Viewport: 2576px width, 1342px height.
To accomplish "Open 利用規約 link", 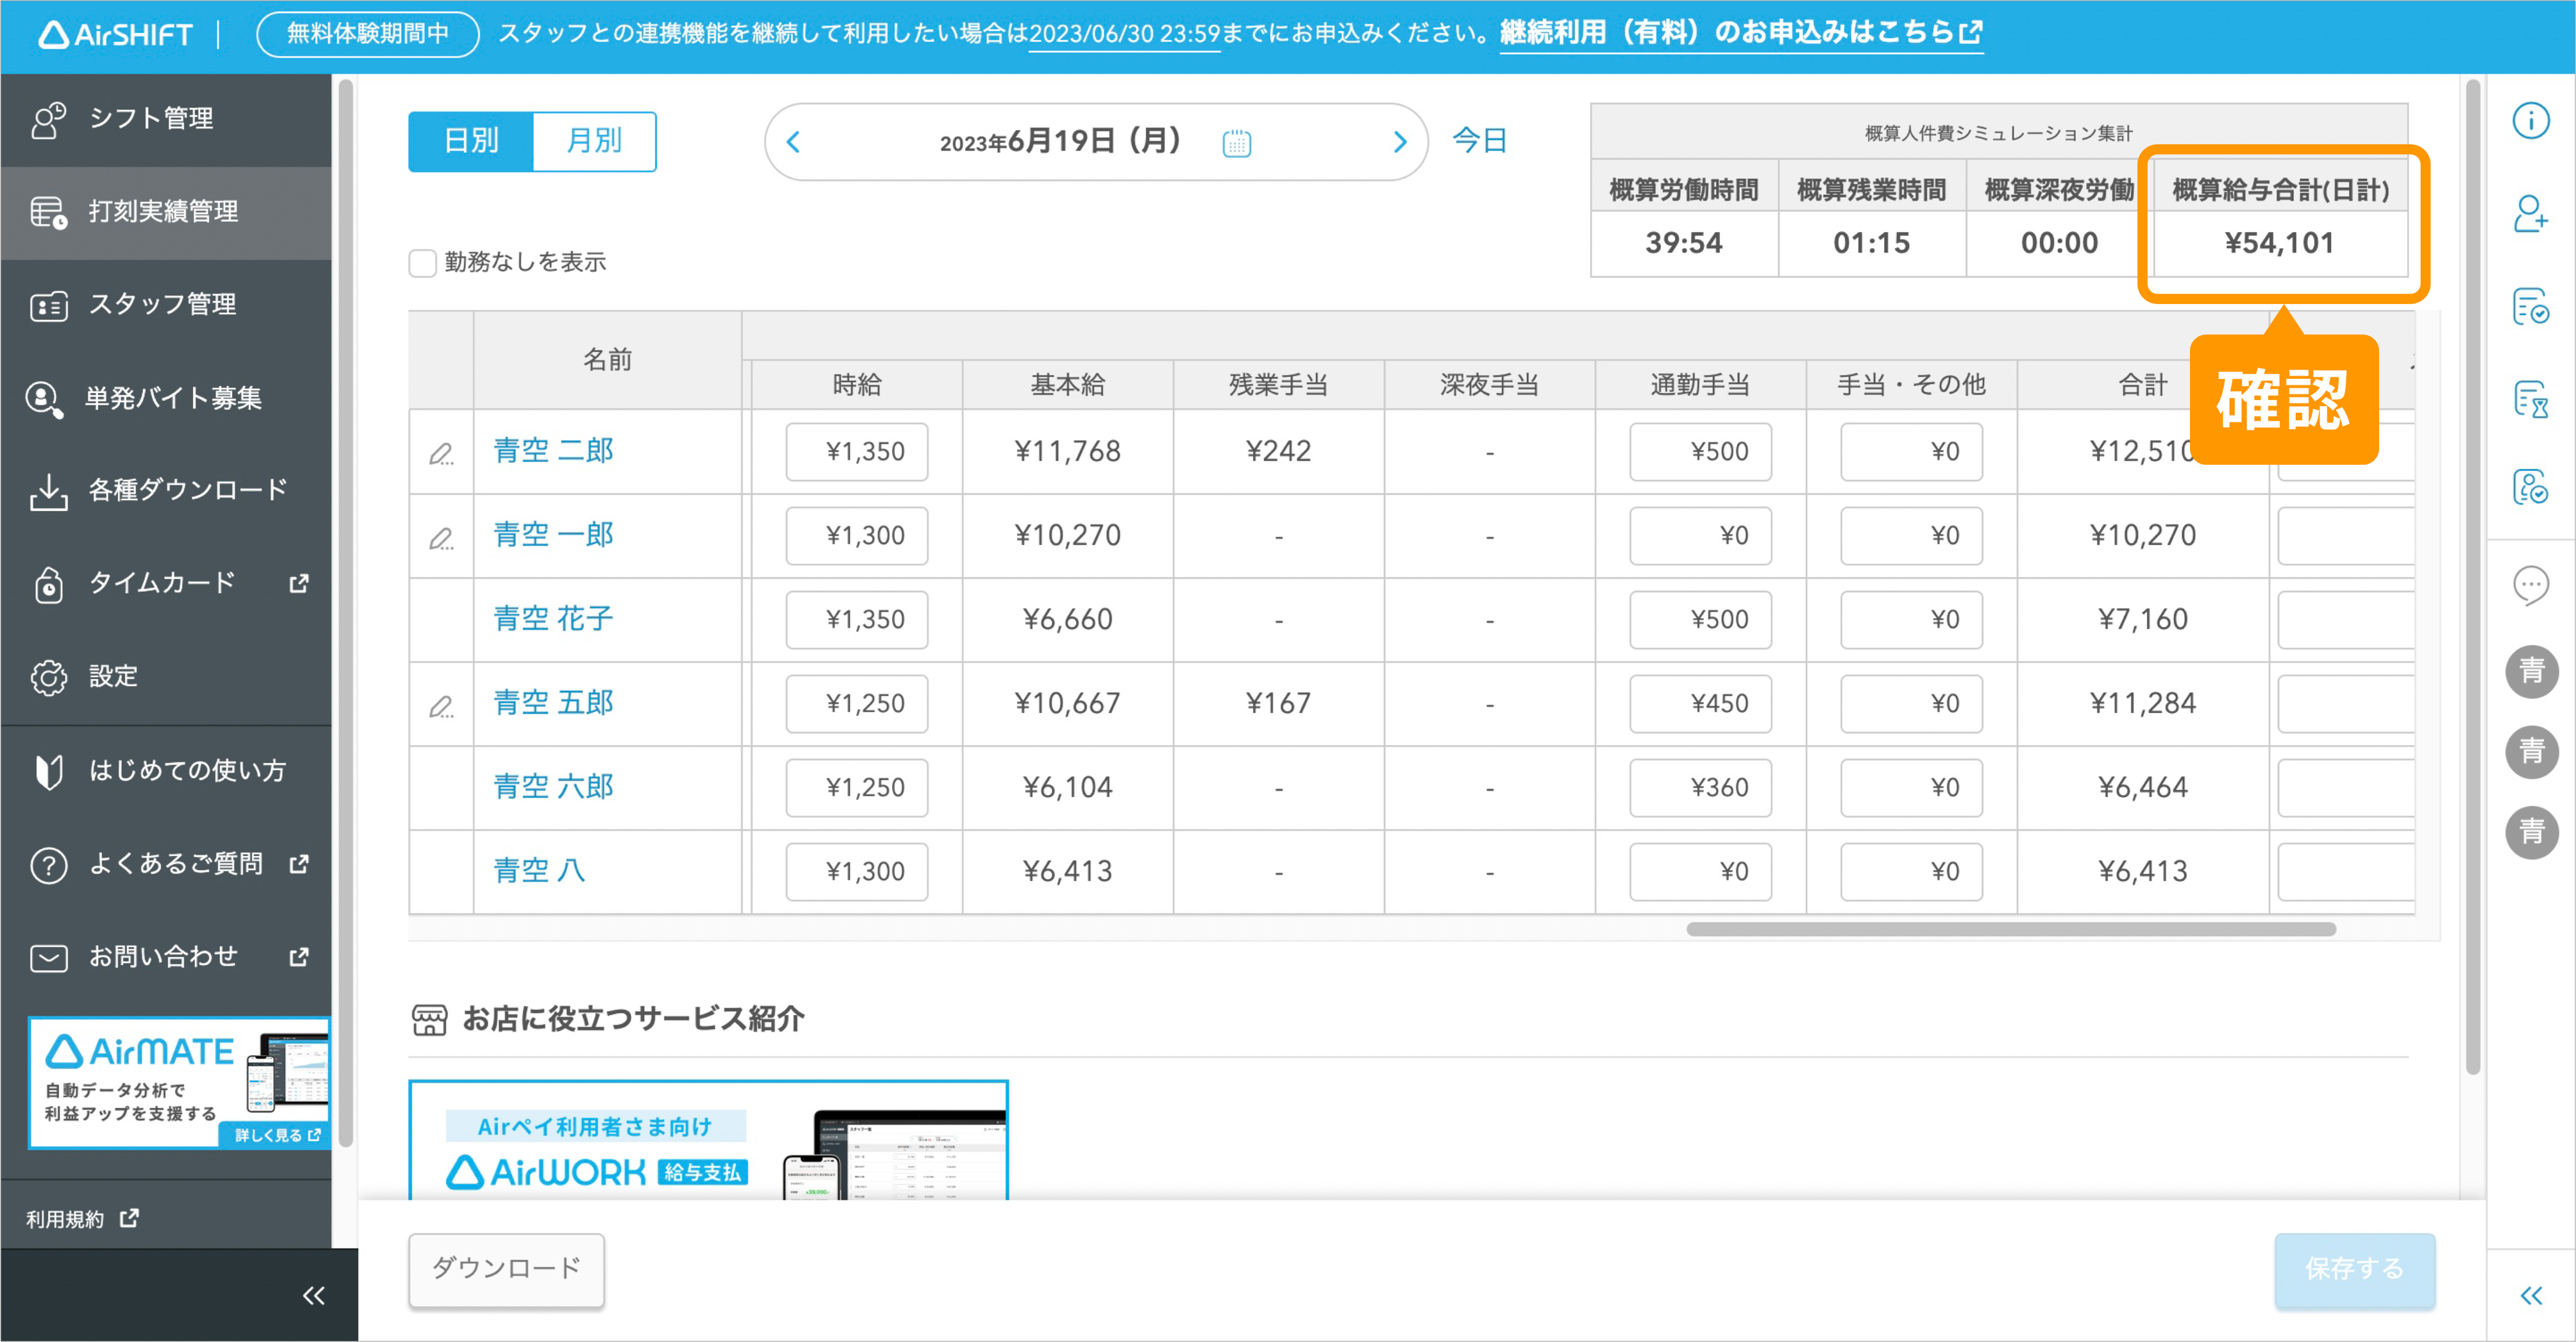I will (82, 1219).
